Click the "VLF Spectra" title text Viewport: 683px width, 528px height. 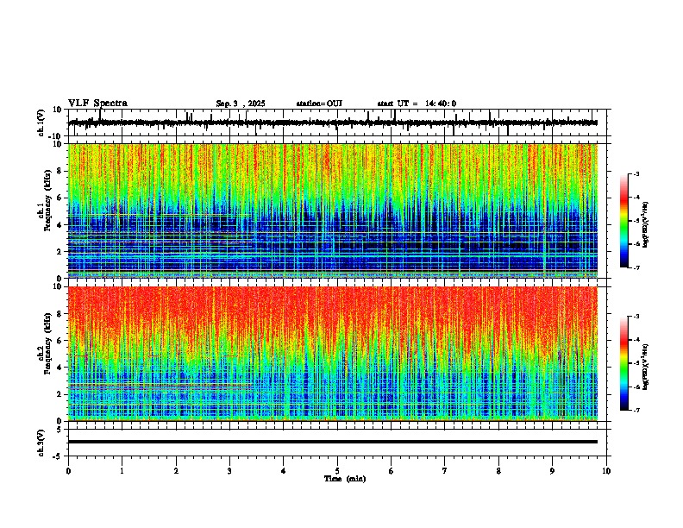point(97,103)
